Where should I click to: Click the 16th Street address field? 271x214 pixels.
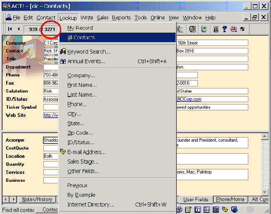click(x=212, y=43)
